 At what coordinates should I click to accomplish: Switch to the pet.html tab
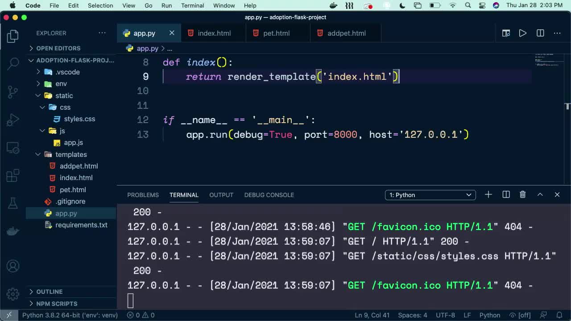coord(276,33)
